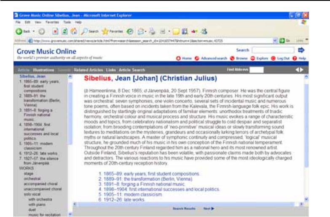330x217 pixels.
Task: Refresh the page with the green arrows icon
Action: [x=64, y=31]
